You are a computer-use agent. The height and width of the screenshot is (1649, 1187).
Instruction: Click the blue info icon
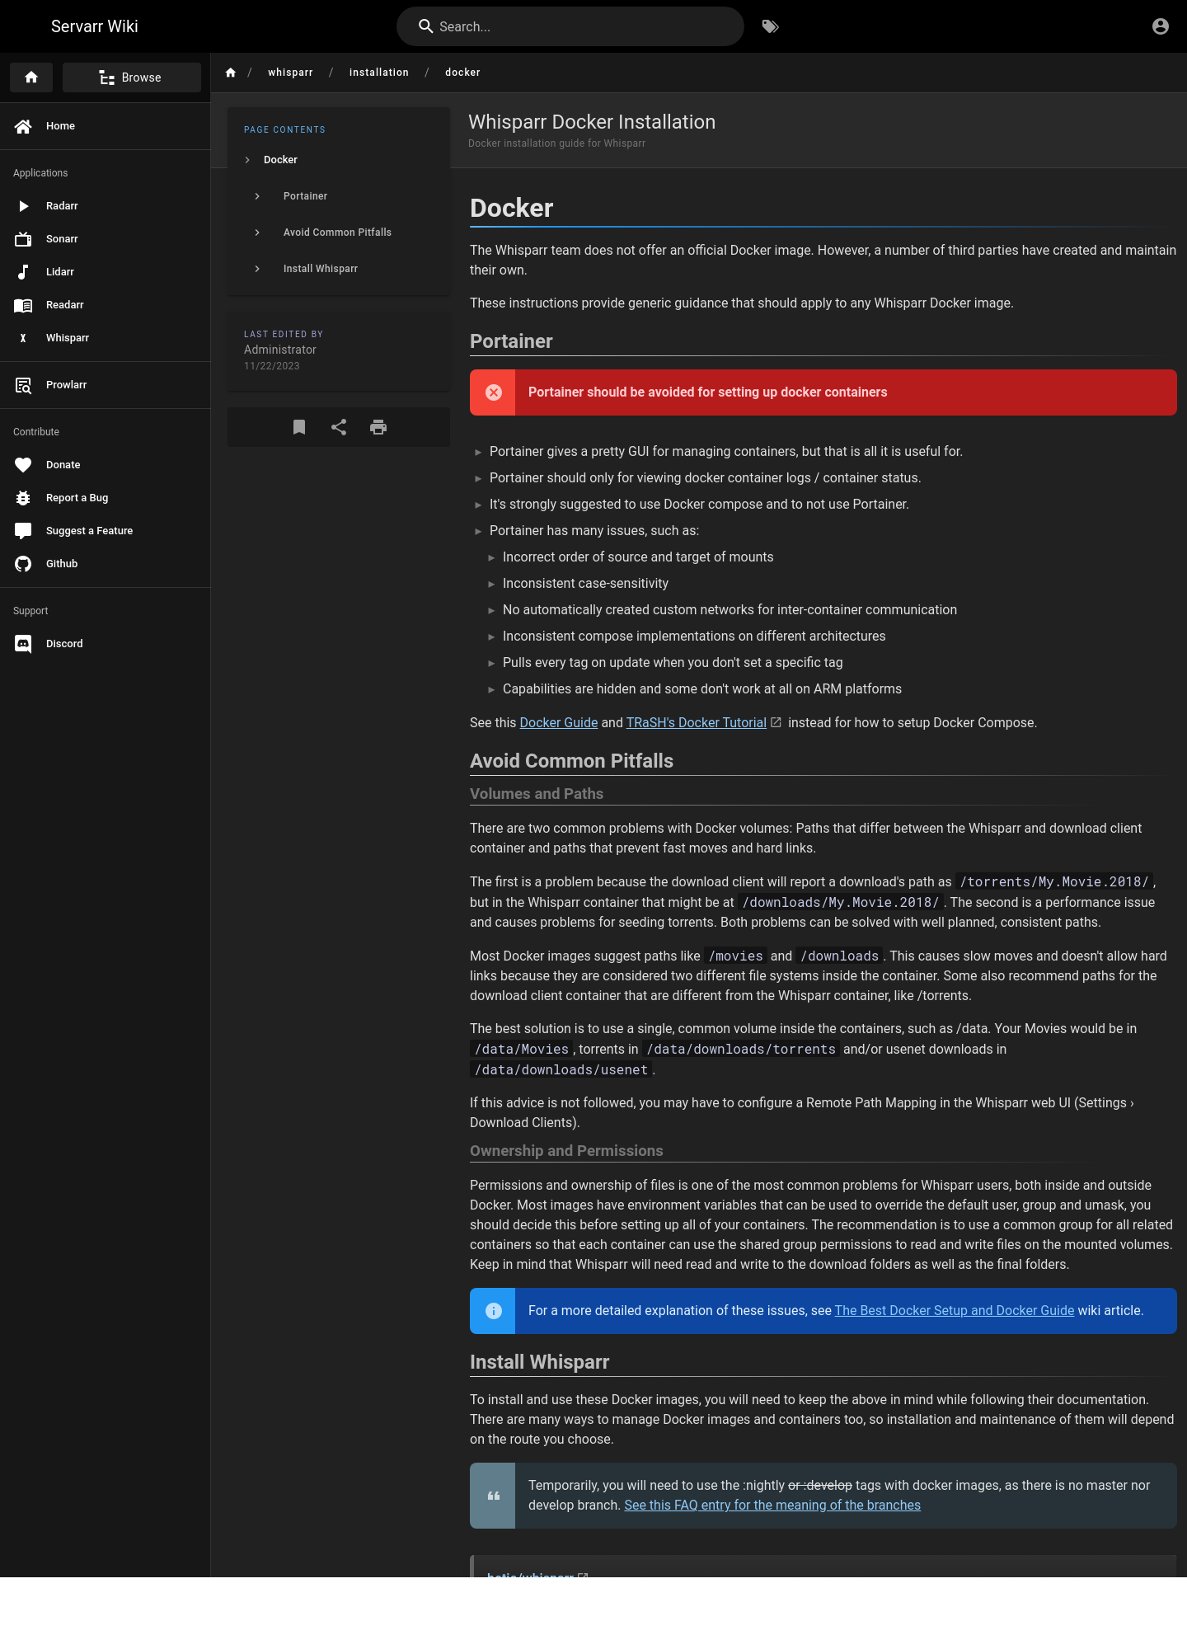(494, 1311)
